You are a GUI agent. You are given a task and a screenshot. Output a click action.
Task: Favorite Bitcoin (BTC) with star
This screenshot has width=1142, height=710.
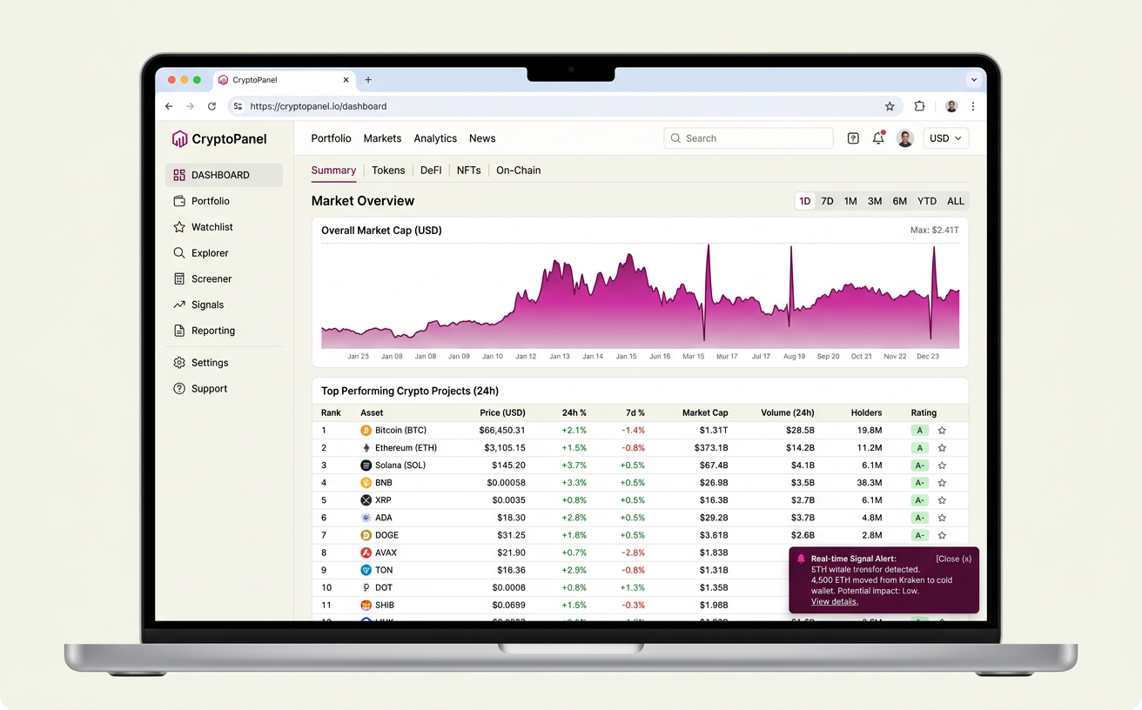pyautogui.click(x=942, y=431)
